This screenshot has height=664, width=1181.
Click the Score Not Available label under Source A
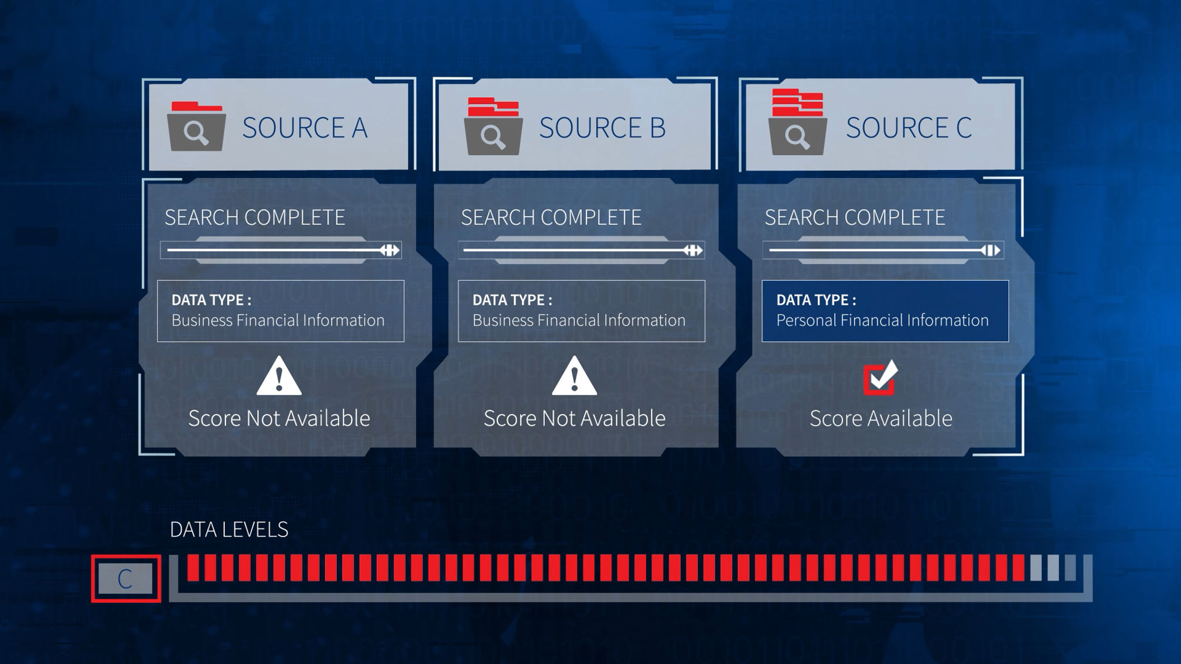point(281,419)
